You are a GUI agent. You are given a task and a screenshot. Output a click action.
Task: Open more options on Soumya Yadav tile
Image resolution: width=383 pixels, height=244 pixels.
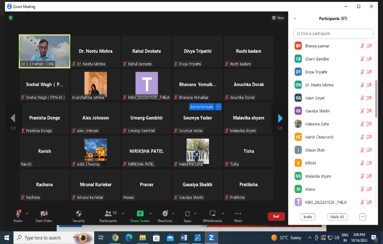[218, 107]
